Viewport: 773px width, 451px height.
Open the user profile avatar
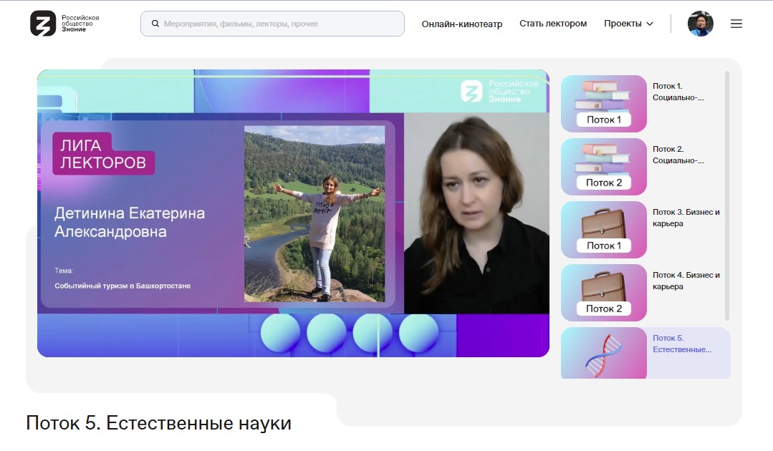pos(700,24)
